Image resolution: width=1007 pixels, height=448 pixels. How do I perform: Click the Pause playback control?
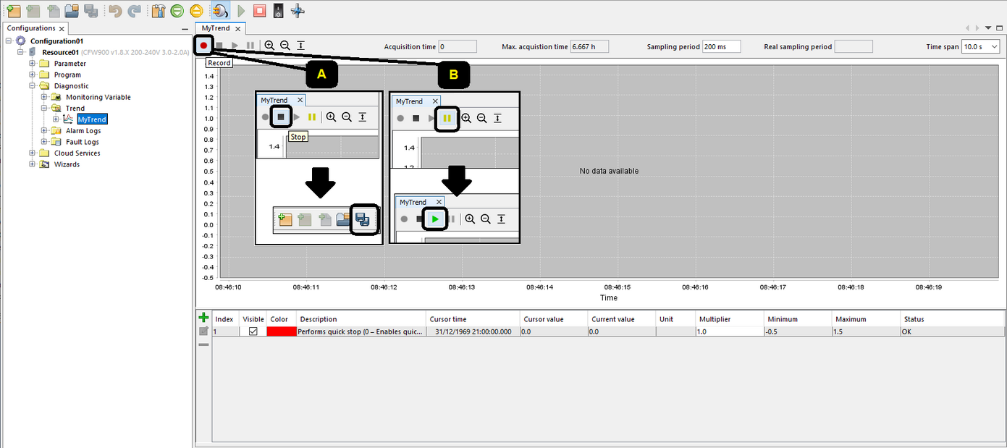(250, 45)
